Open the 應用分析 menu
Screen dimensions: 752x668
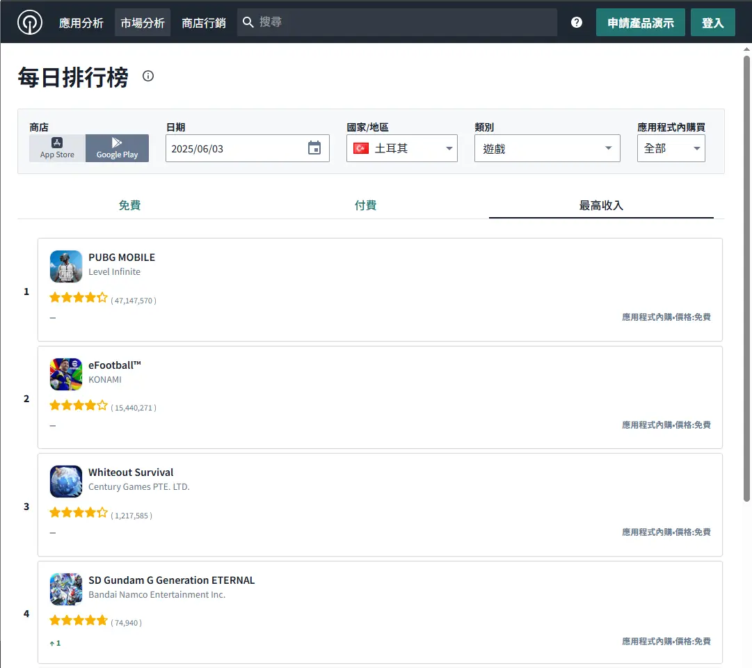click(81, 22)
